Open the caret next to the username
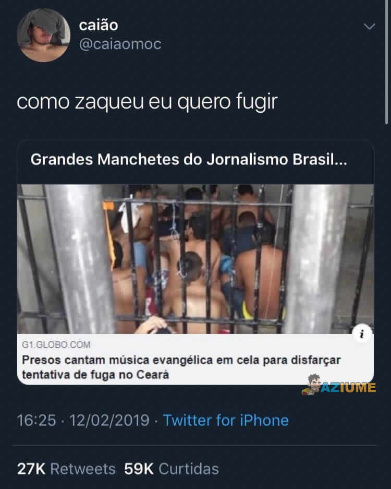Image resolution: width=391 pixels, height=489 pixels. [x=370, y=26]
